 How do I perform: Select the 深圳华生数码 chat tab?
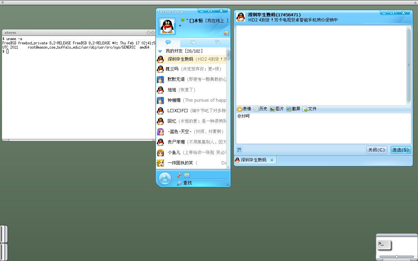click(255, 160)
